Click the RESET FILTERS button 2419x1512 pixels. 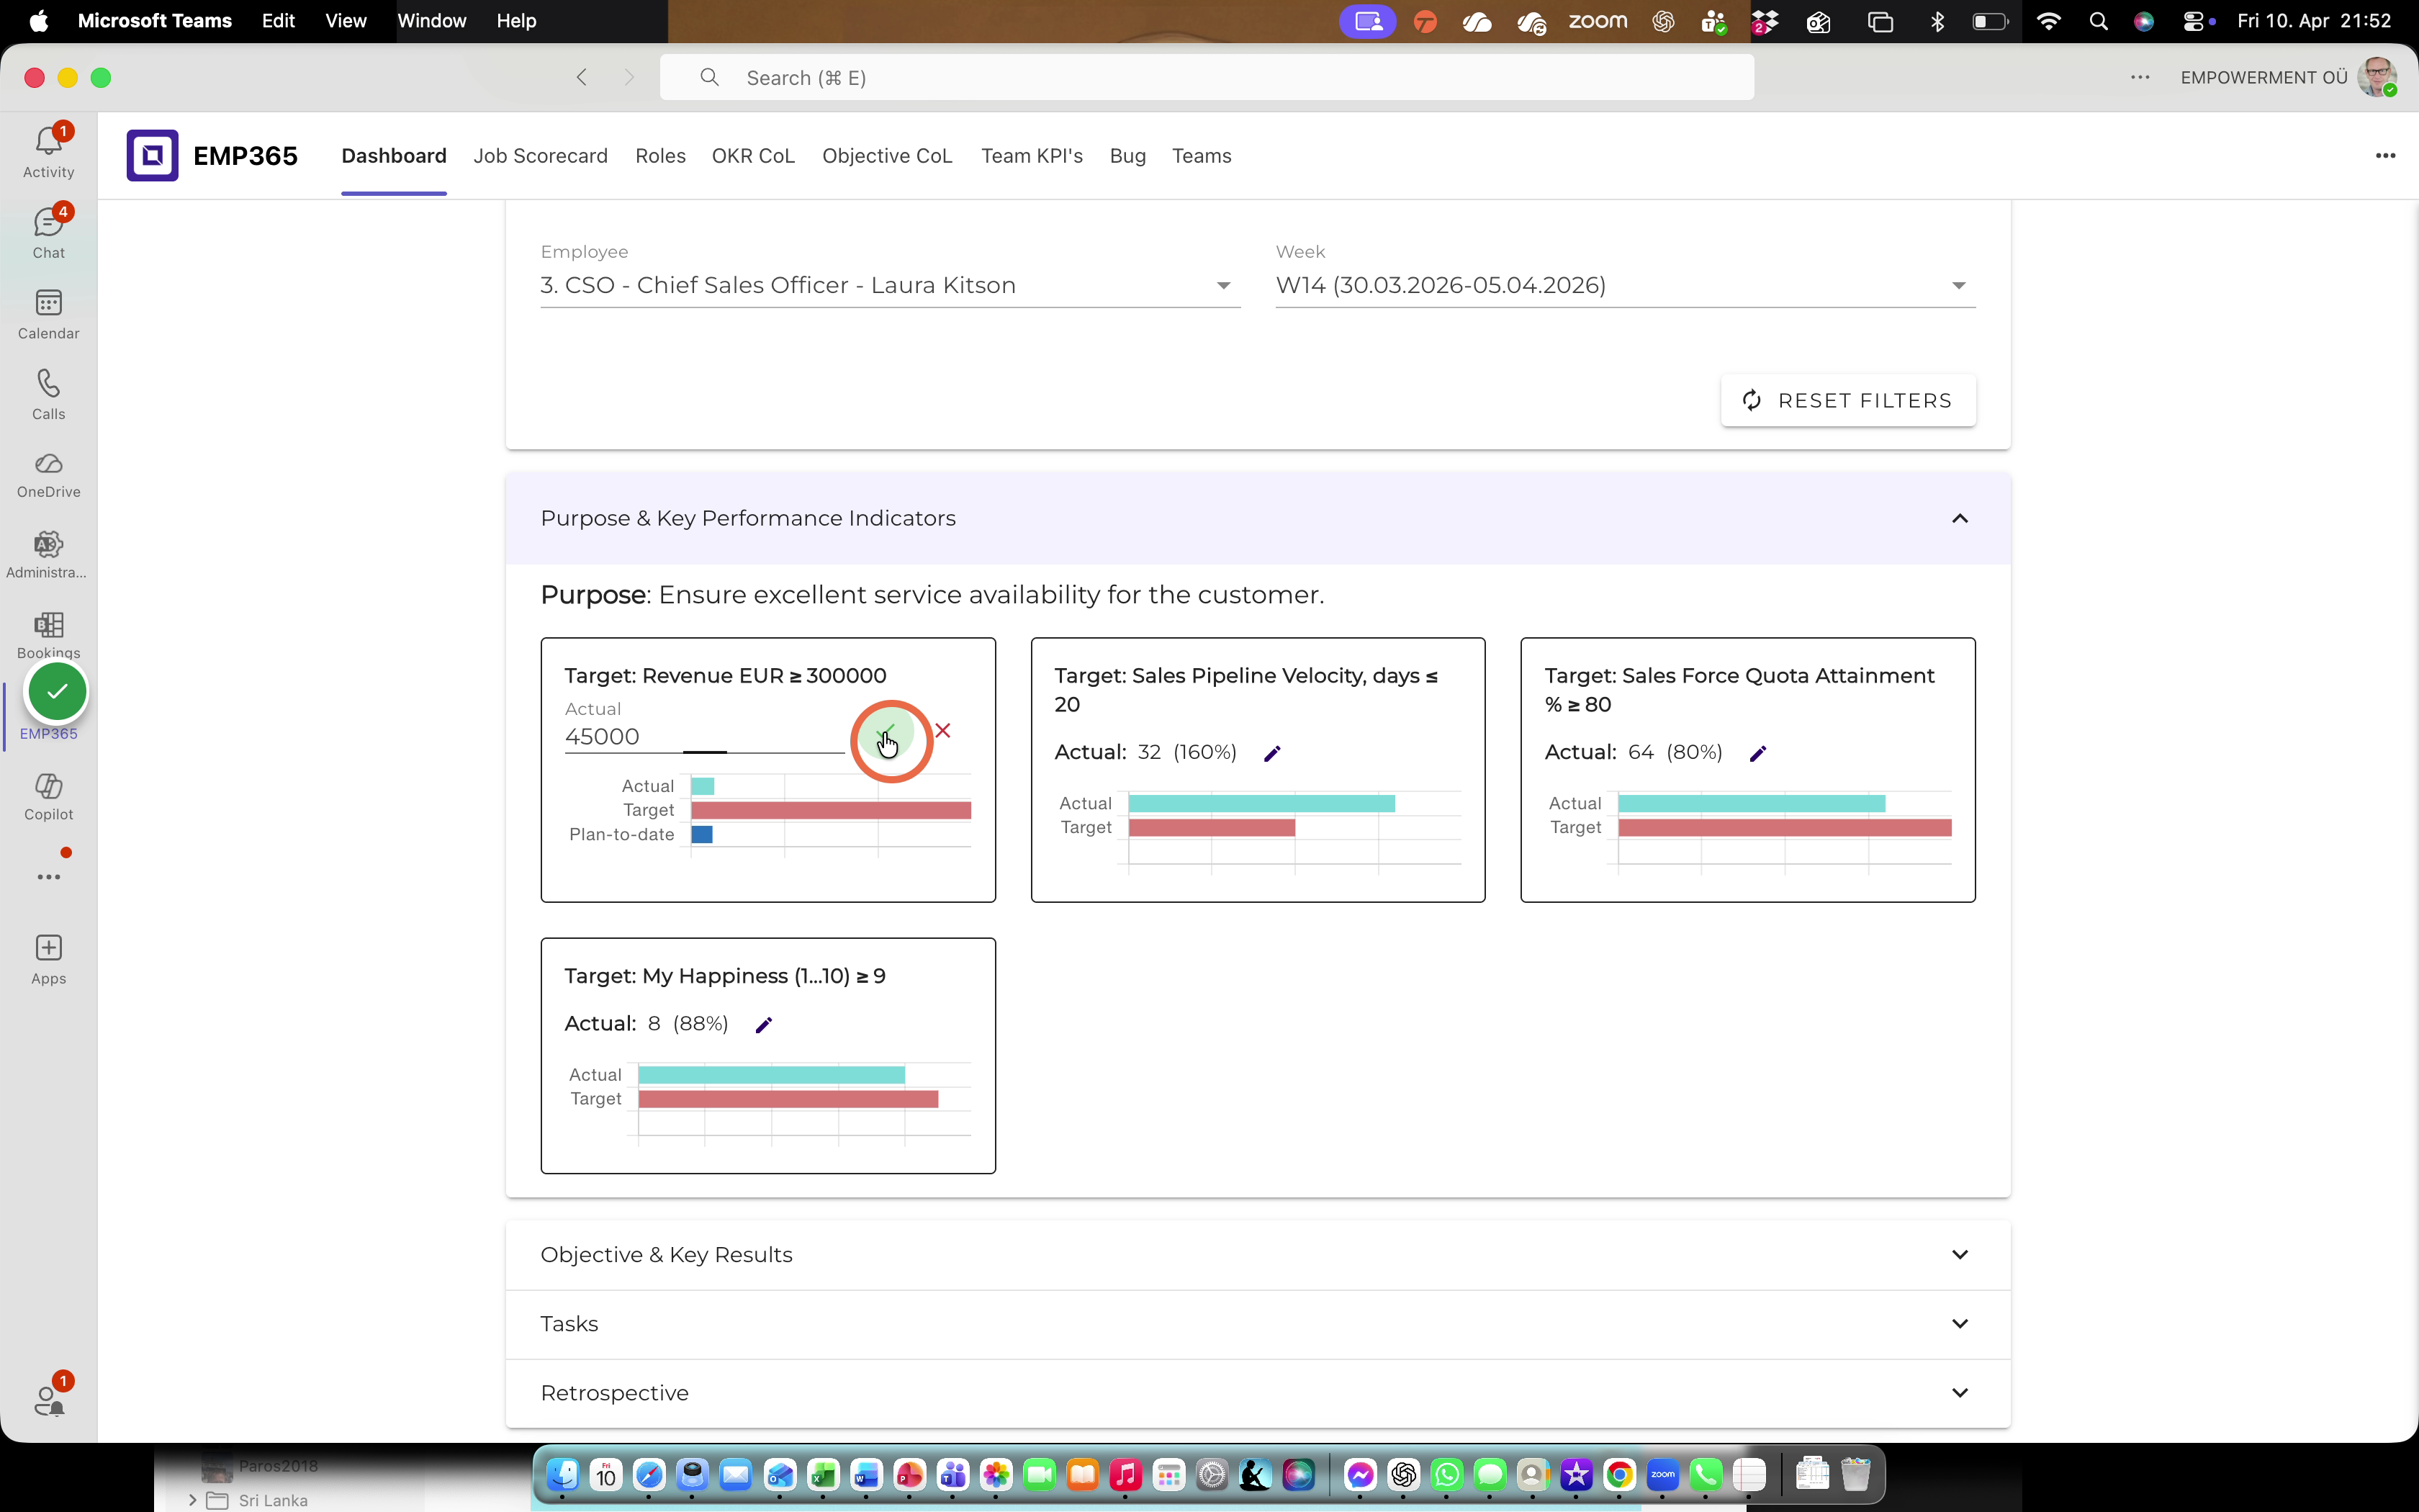(x=1847, y=400)
